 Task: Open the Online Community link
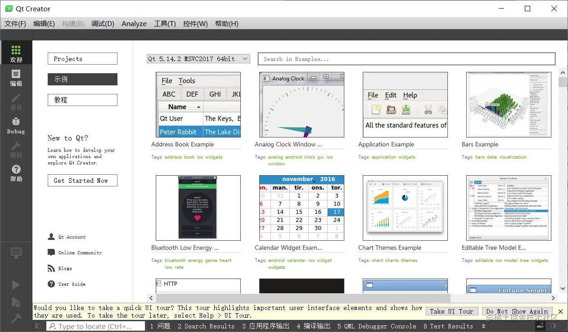coord(80,252)
